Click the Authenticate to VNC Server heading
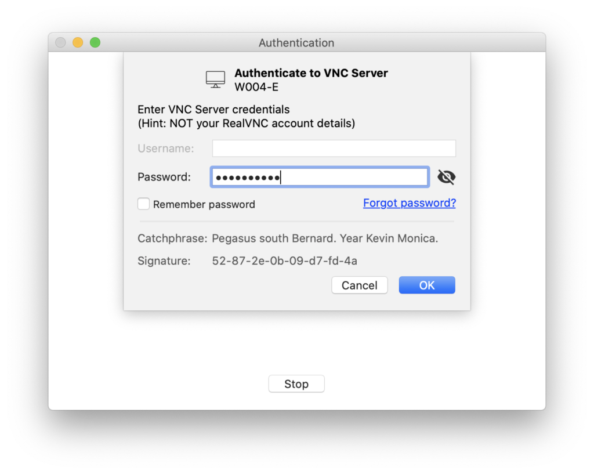This screenshot has height=474, width=594. (x=311, y=73)
